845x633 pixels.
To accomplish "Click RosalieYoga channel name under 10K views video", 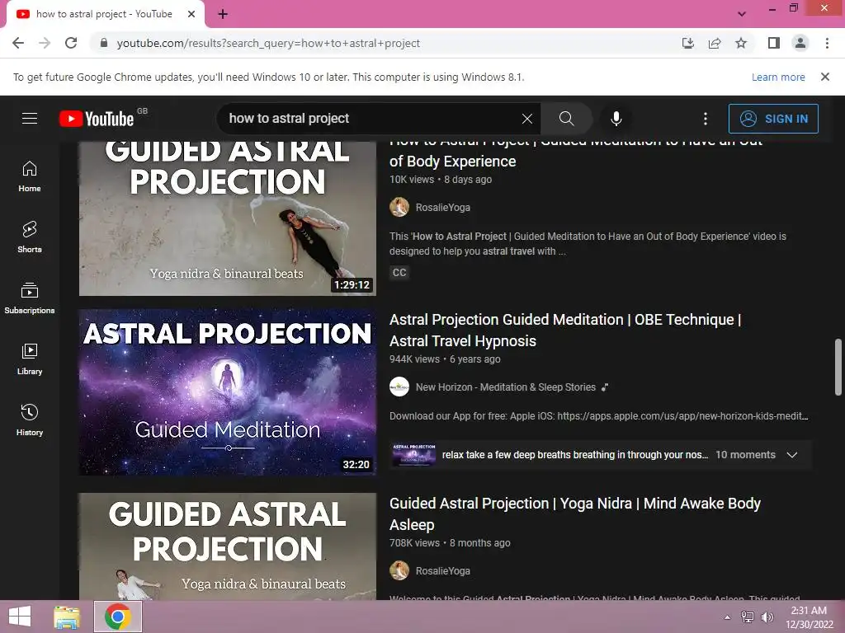I will (443, 207).
